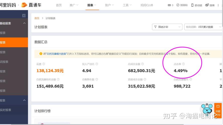
Task: Click the 151,489.66元 value
Action: 50,86
